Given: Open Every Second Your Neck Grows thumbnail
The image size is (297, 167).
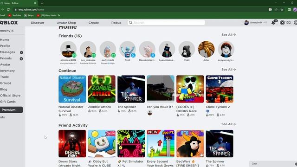Looking at the screenshot, I should tap(161, 143).
